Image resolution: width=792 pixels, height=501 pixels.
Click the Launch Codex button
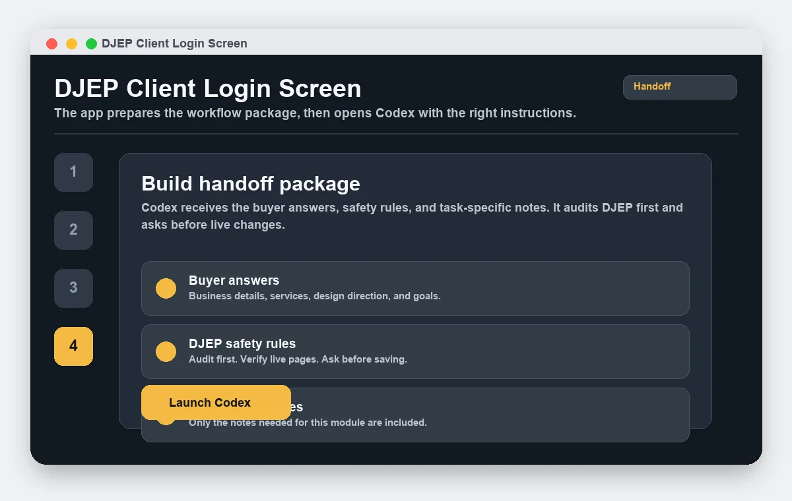point(216,403)
